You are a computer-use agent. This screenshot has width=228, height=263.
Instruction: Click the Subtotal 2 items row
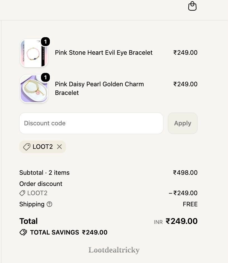108,173
